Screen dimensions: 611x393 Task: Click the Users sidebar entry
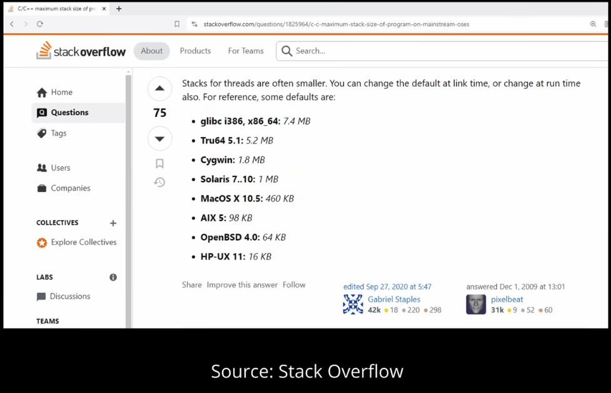point(59,168)
